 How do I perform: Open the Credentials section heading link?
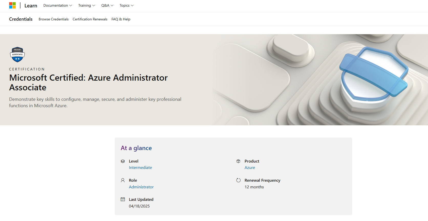[21, 19]
